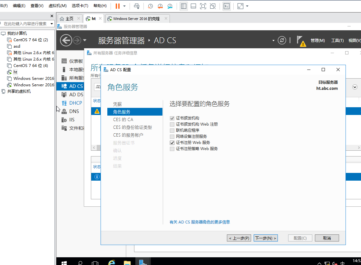This screenshot has height=265, width=361.
Task: Close the VM library side panel
Action: (52, 16)
